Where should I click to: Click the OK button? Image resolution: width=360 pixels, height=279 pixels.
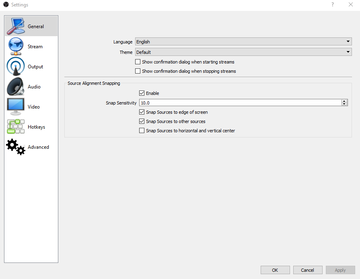point(275,270)
